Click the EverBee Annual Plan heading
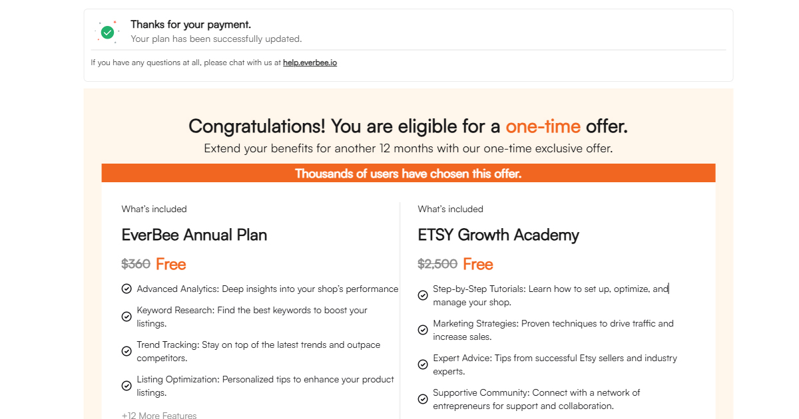Viewport: 799px width, 419px height. 194,235
